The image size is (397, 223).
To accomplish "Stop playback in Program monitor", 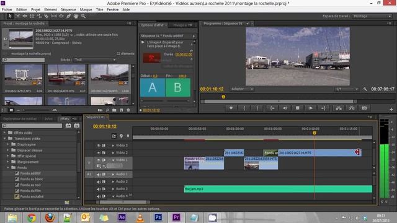I will click(x=298, y=108).
